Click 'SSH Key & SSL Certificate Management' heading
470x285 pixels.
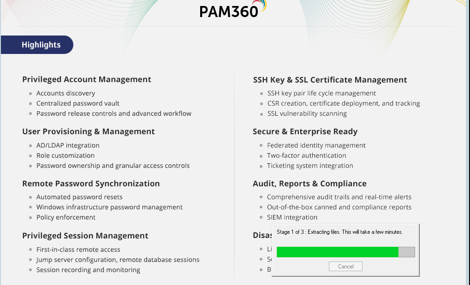point(330,80)
